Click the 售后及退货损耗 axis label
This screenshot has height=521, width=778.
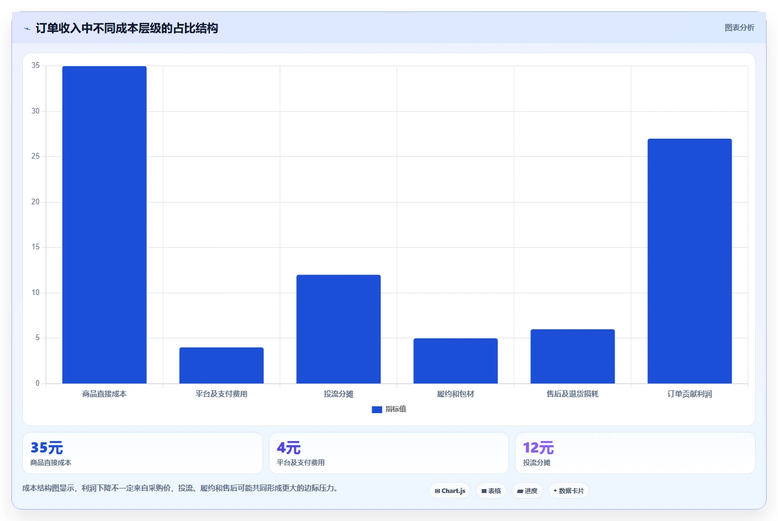pos(573,394)
